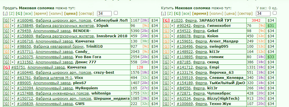
Task: Tick the checkbox next to the buy price field
Action: click(x=275, y=13)
